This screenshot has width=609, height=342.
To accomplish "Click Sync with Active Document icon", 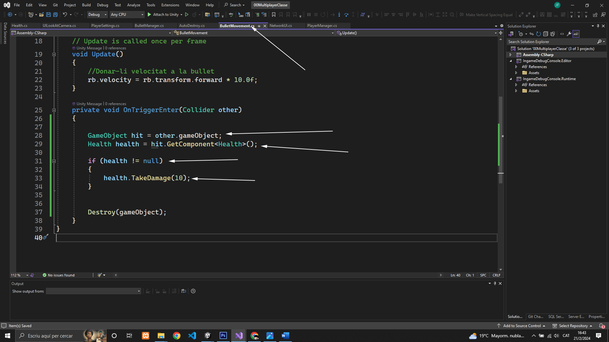I will tap(532, 34).
